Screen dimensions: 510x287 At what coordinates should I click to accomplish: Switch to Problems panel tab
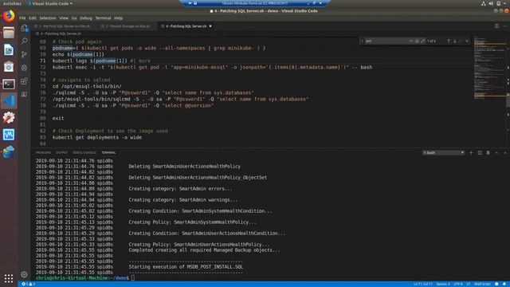tap(43, 152)
